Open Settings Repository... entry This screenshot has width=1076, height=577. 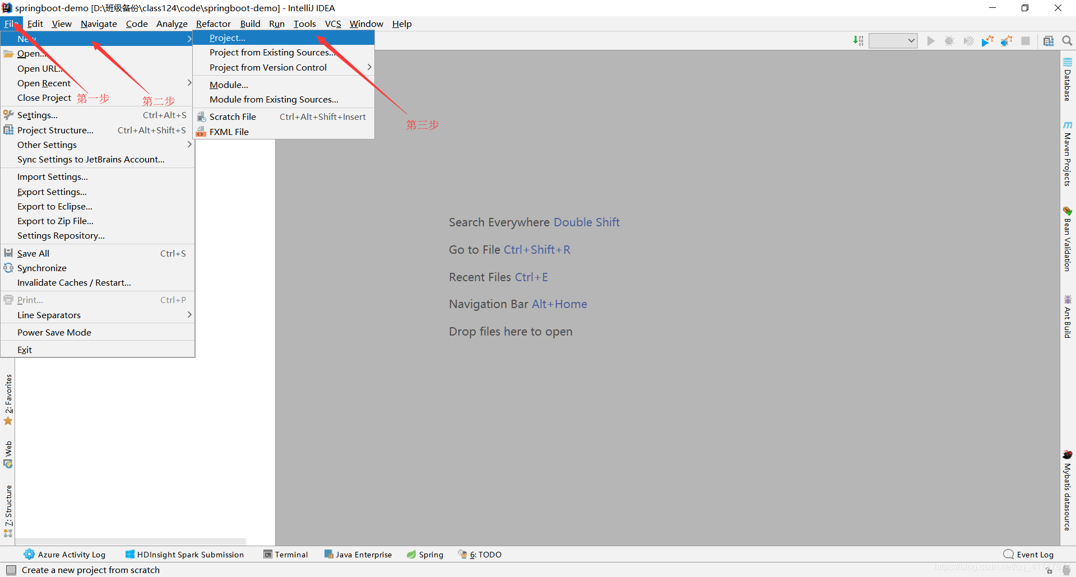(97, 235)
